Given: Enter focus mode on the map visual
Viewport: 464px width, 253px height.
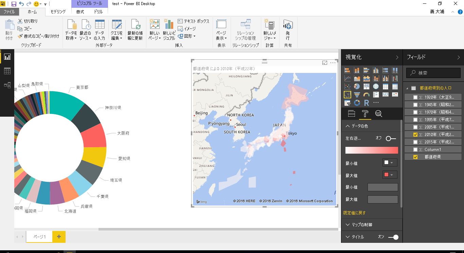Looking at the screenshot, I should [x=325, y=63].
